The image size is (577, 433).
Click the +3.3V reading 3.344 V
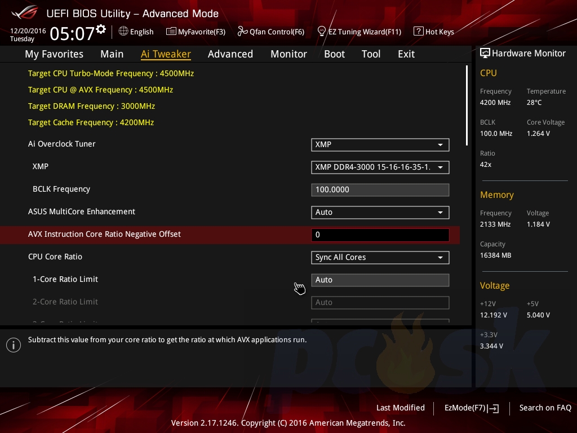tap(491, 346)
